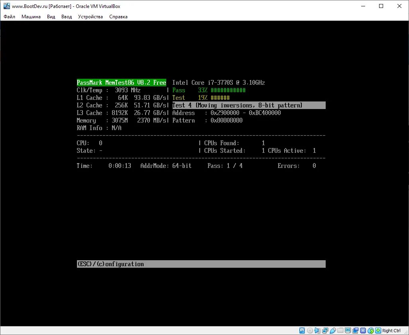Image resolution: width=409 pixels, height=335 pixels.
Task: Click the optical disc drive indicator
Action: [310, 331]
